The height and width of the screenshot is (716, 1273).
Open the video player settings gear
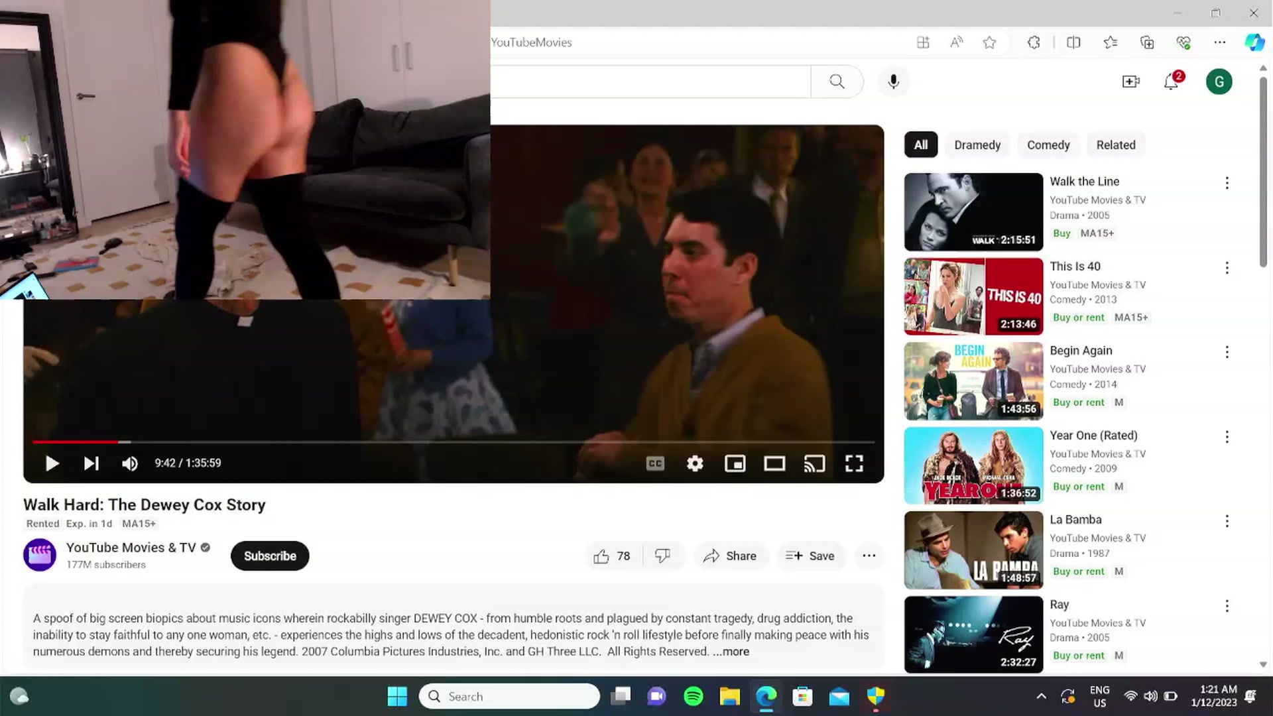(695, 463)
